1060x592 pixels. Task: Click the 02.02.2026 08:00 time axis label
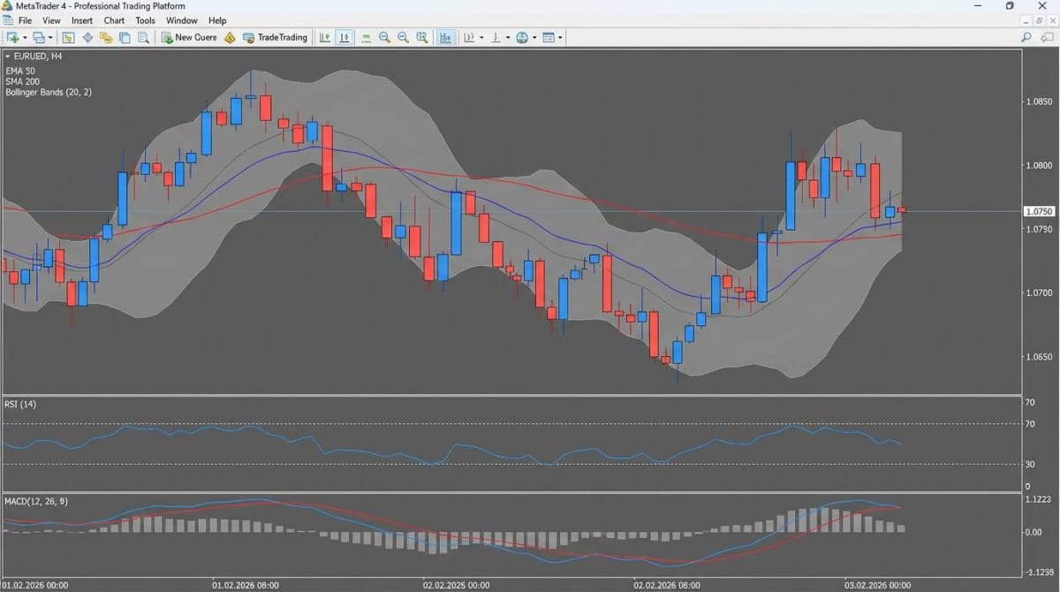(667, 584)
